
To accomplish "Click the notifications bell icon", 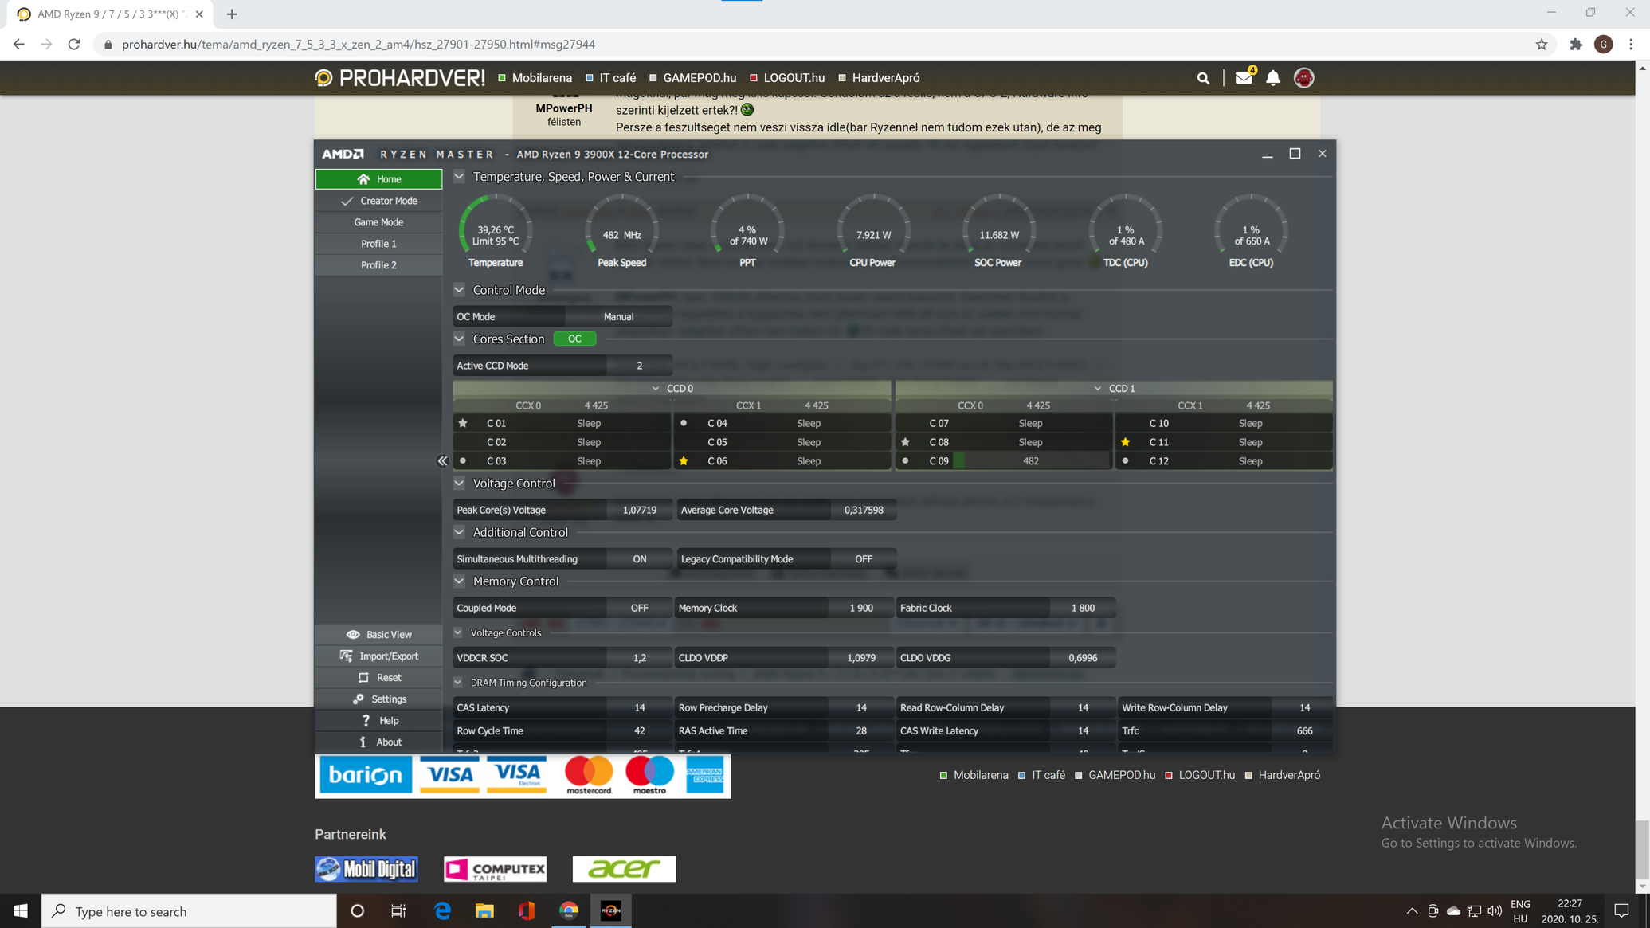I will (x=1273, y=78).
